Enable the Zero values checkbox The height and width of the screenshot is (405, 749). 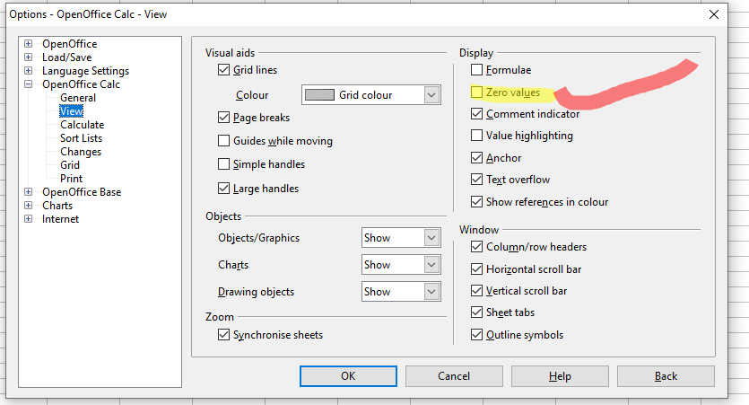tap(477, 92)
